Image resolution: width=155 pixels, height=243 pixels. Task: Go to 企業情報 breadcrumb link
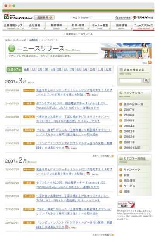(34, 40)
